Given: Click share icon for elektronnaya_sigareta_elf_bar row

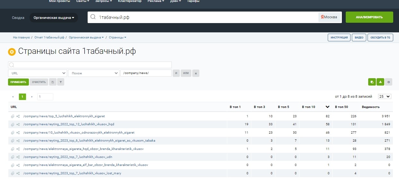Looking at the screenshot, I should point(18,165).
